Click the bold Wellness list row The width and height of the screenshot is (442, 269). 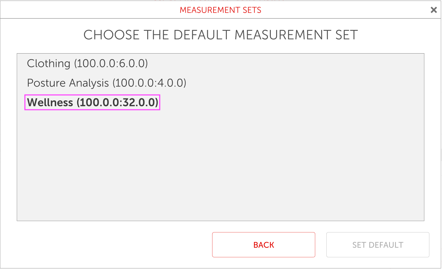click(93, 102)
